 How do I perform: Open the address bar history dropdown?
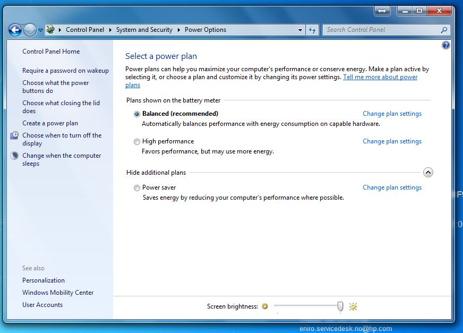300,30
